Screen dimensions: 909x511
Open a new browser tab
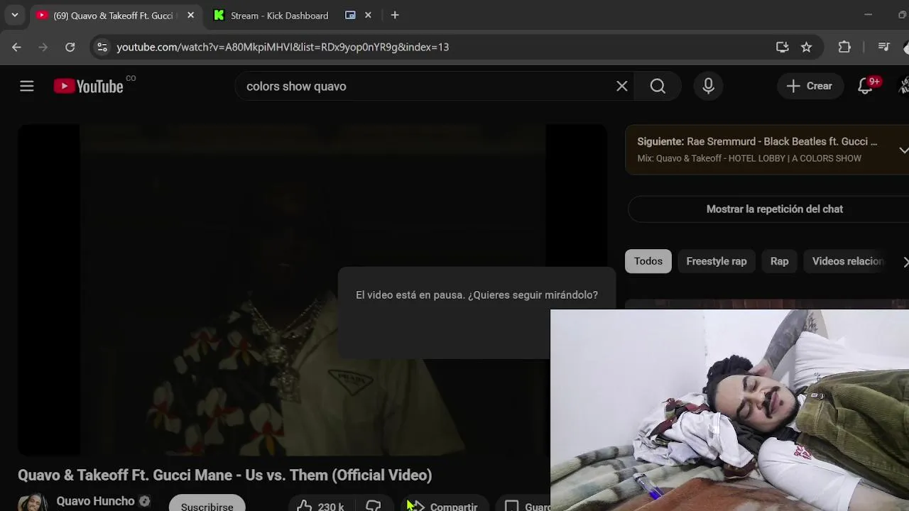coord(395,15)
